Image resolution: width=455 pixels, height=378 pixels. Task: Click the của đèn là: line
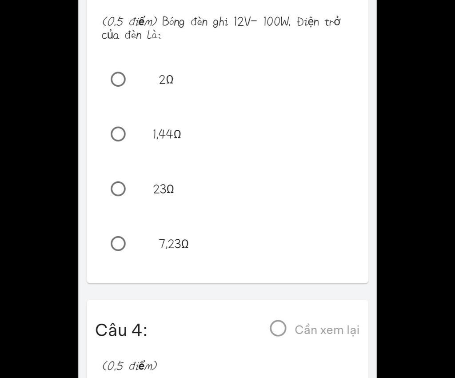tap(132, 36)
